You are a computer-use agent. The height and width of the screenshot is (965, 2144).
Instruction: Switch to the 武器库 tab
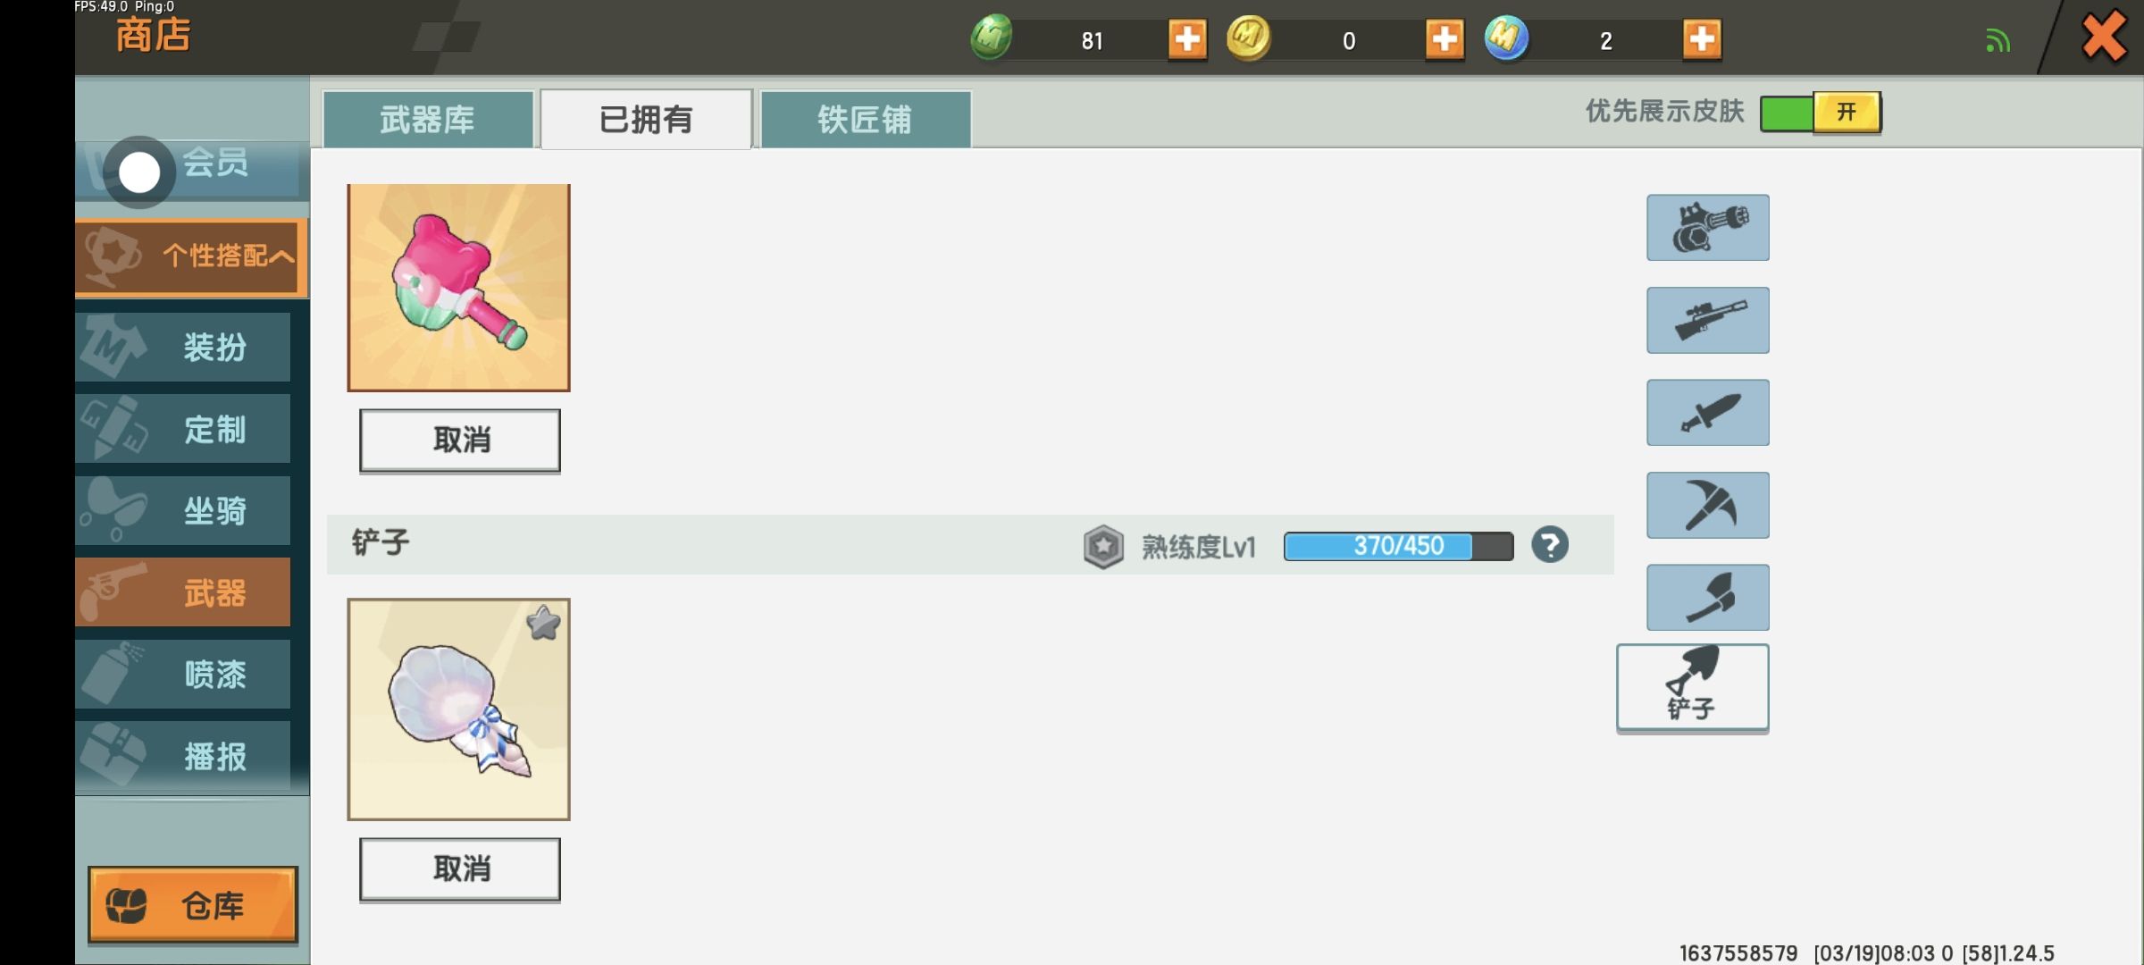click(x=428, y=119)
